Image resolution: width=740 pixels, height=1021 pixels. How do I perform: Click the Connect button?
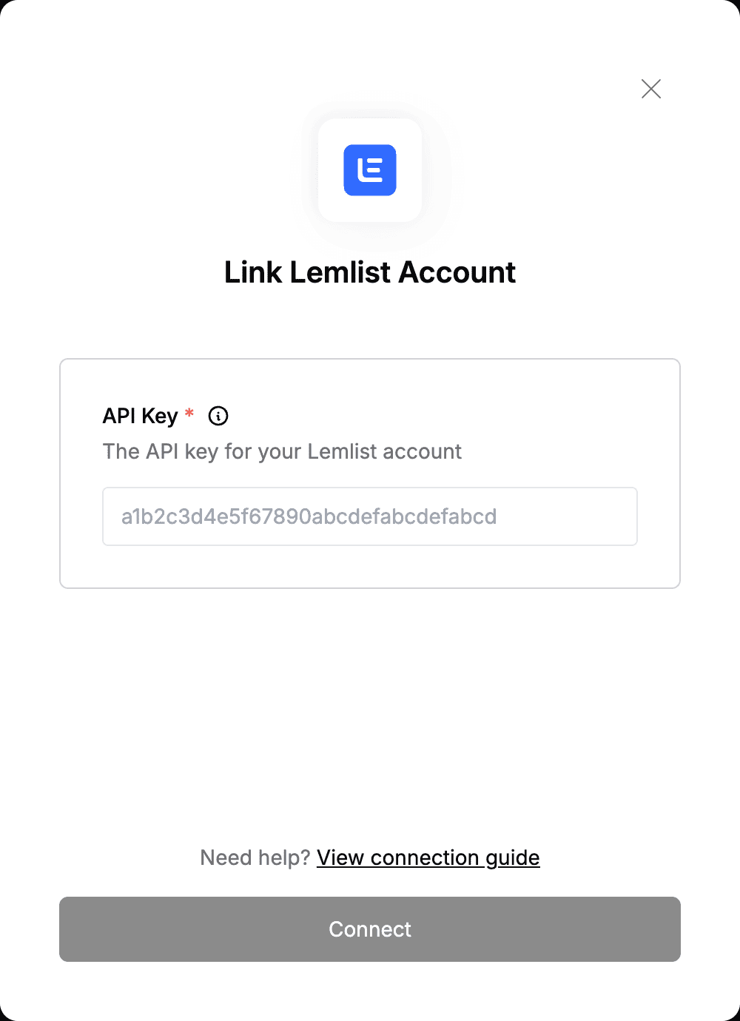pyautogui.click(x=370, y=929)
